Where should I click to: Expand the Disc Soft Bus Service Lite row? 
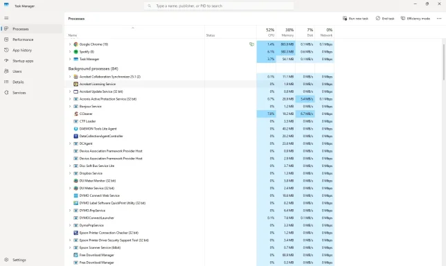(x=70, y=166)
